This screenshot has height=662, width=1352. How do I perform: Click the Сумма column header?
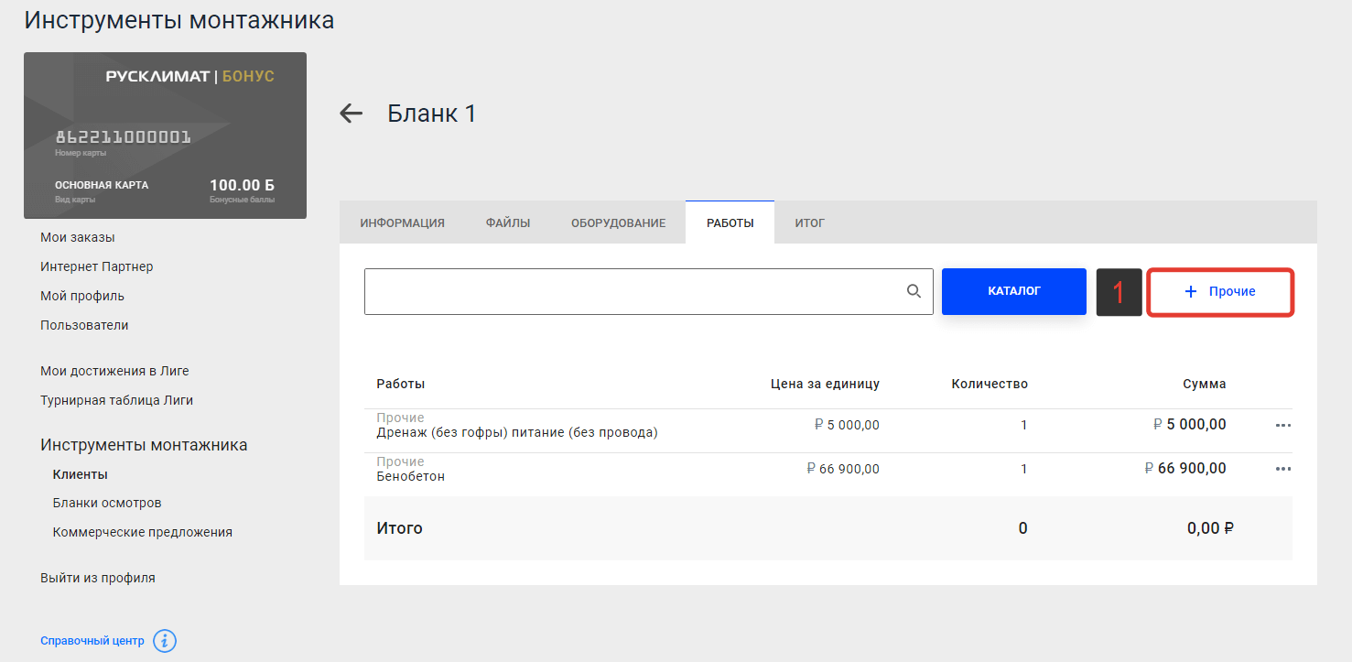pos(1205,384)
